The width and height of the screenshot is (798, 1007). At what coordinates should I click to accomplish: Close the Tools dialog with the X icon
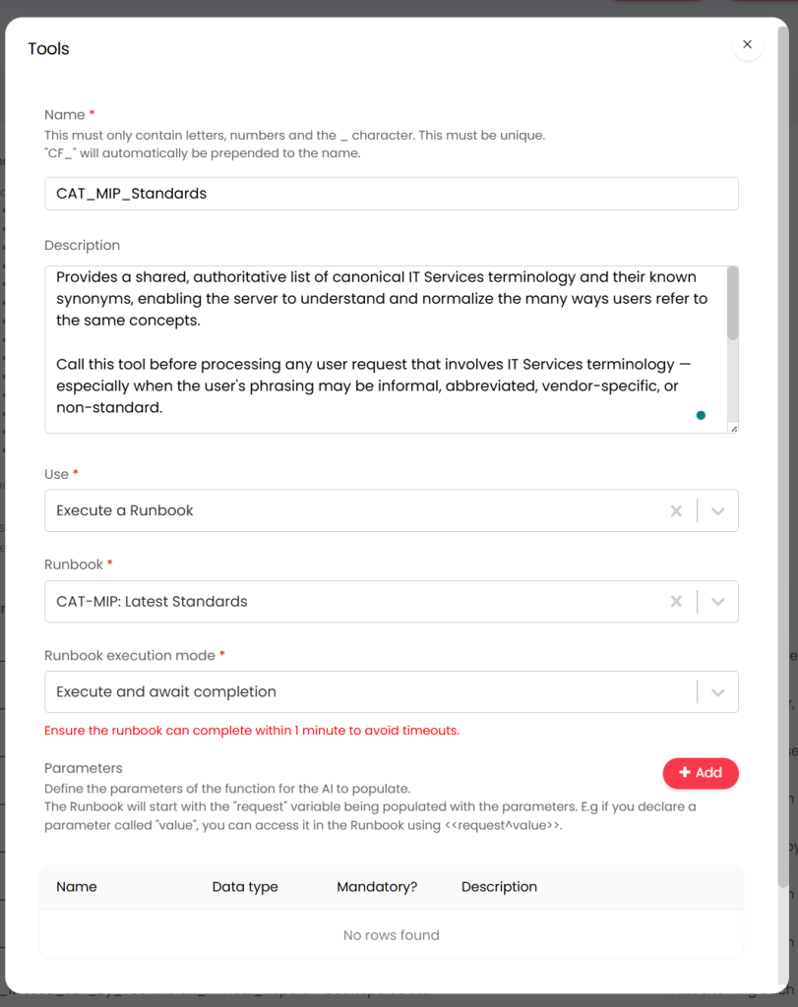(747, 45)
